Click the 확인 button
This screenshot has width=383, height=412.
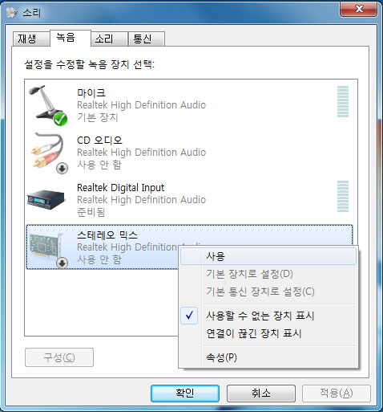[185, 394]
